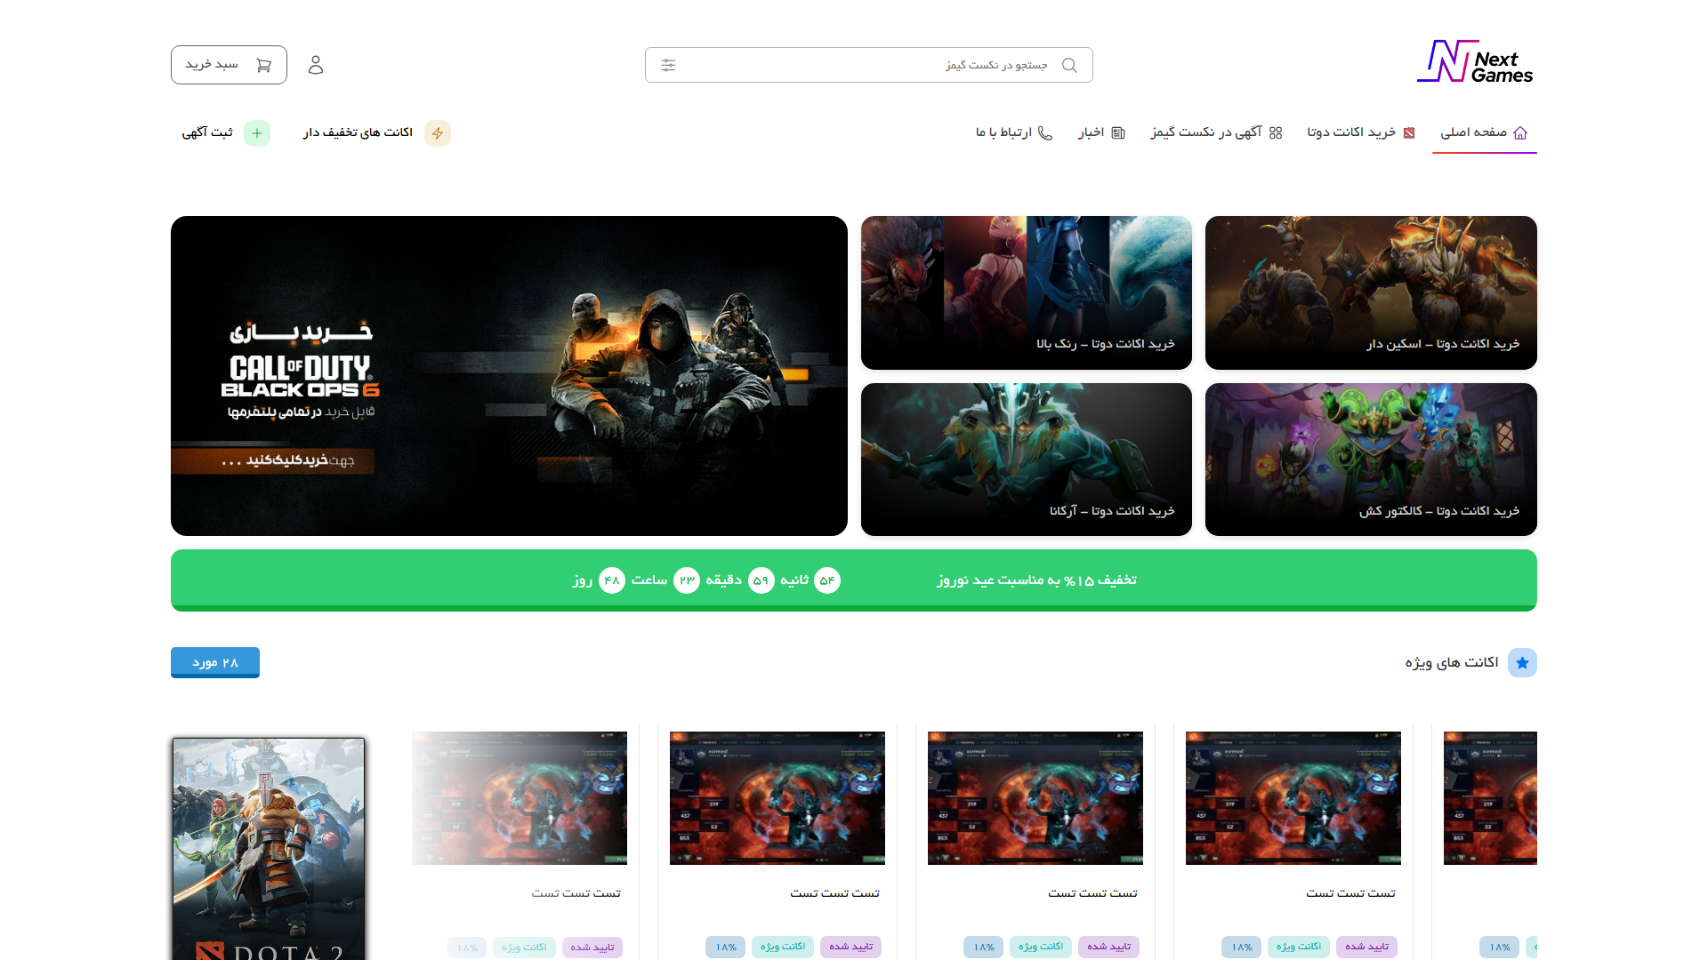Viewport: 1708px width, 960px height.
Task: Click the phone contact us icon
Action: (1045, 132)
